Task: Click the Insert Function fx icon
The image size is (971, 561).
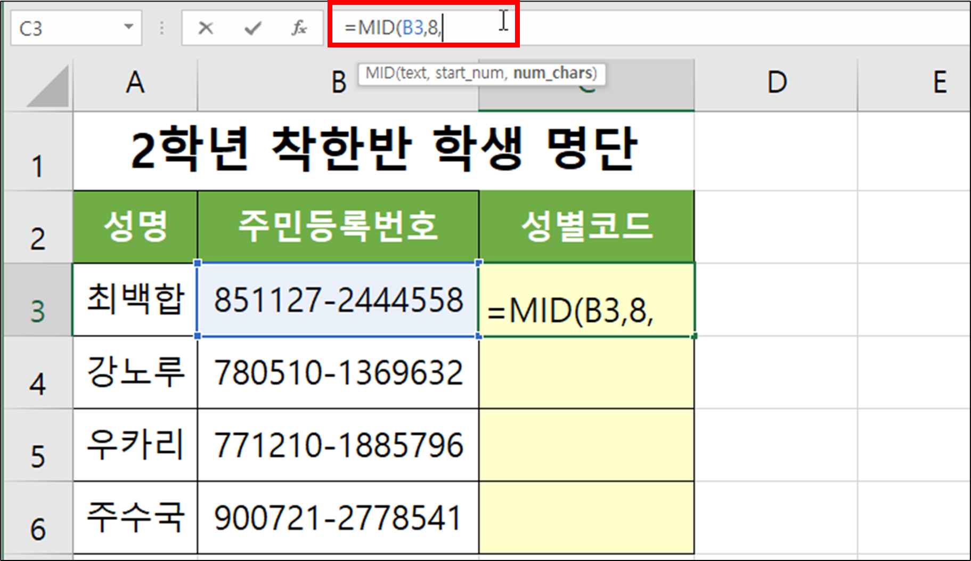Action: 300,27
